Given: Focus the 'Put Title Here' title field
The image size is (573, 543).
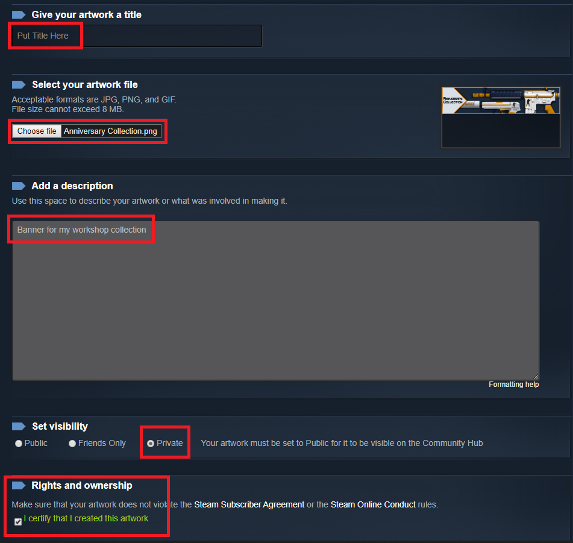Looking at the screenshot, I should tap(137, 36).
